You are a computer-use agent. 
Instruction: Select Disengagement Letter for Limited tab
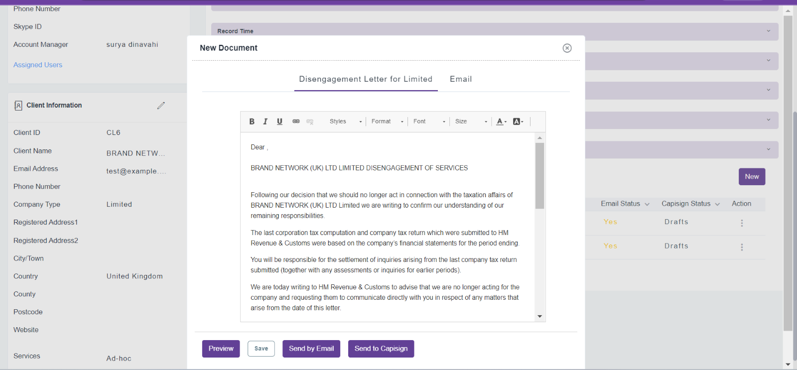click(366, 79)
